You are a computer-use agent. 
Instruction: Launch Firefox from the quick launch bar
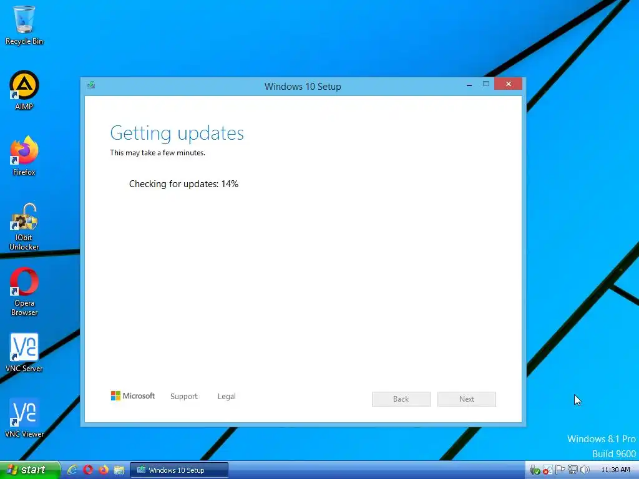pyautogui.click(x=104, y=470)
